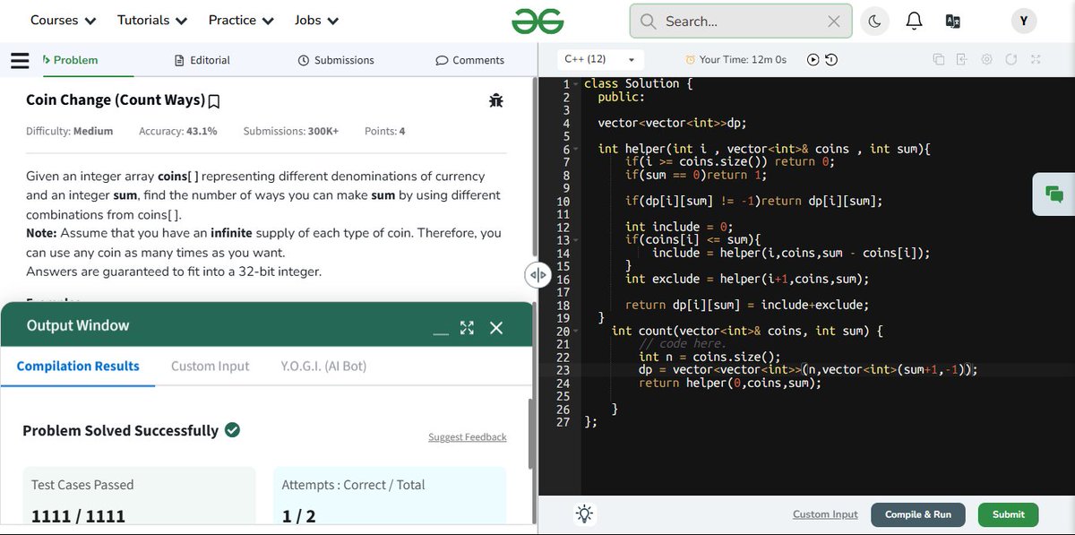This screenshot has height=535, width=1075.
Task: Click the Difficulty: Medium label
Action: (70, 131)
